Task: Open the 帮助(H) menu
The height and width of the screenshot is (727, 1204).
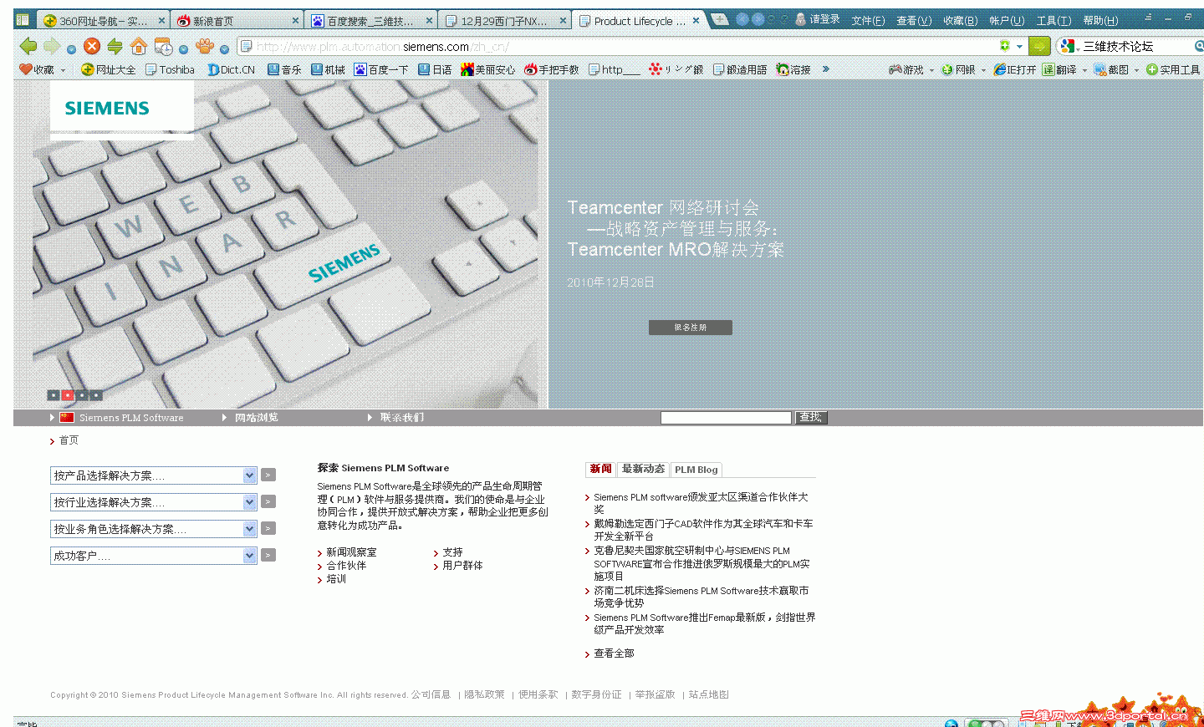Action: click(x=1100, y=20)
